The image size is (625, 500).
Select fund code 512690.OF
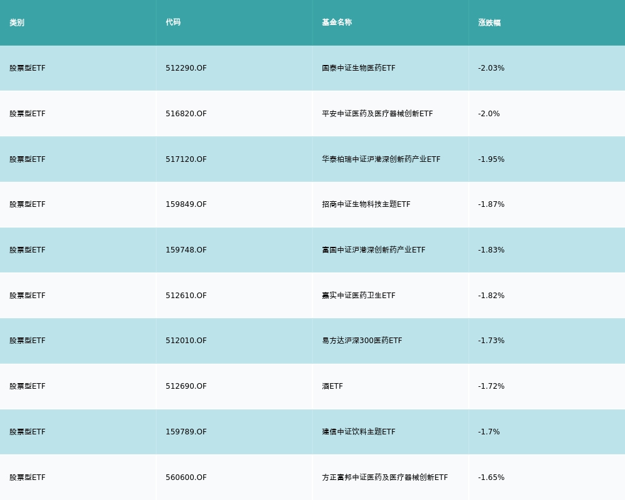(186, 386)
